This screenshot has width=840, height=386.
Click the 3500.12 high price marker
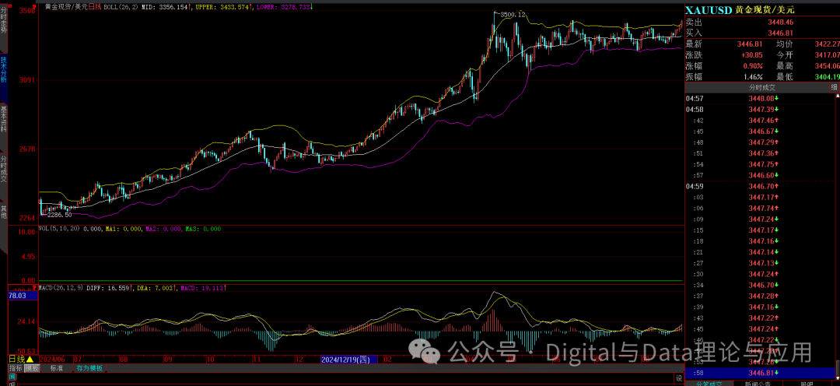[513, 15]
